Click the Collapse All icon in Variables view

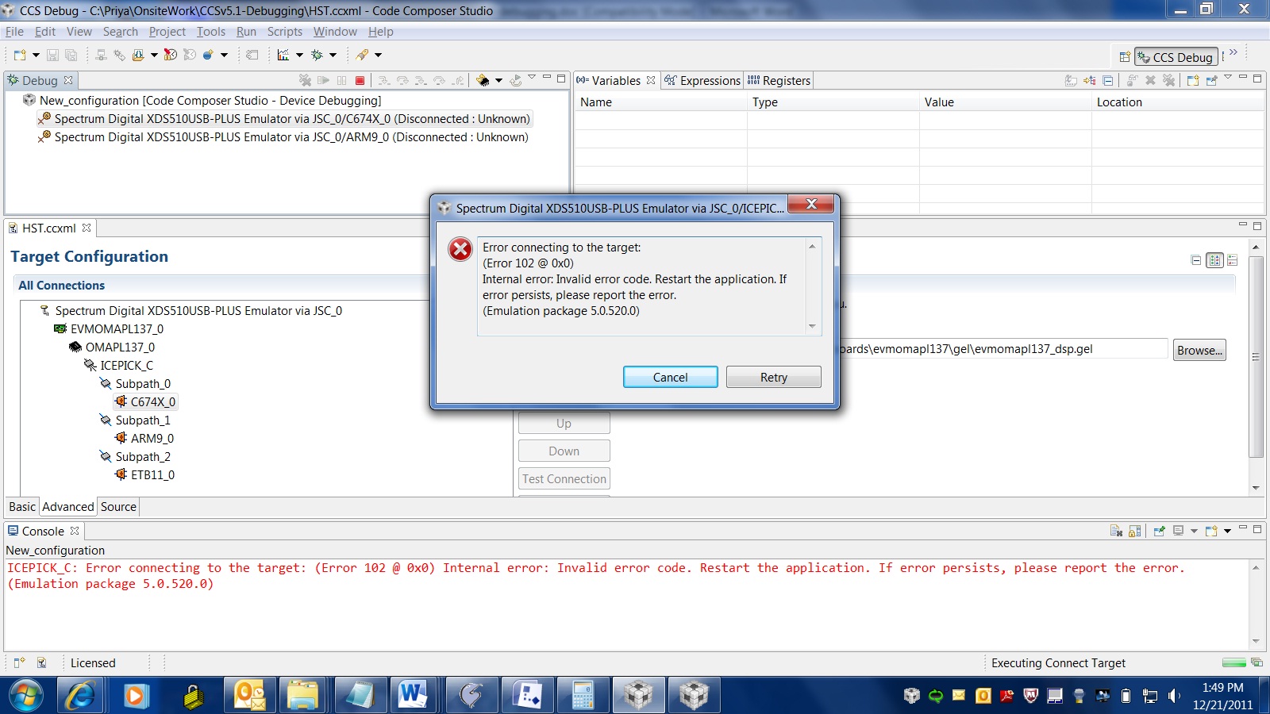pyautogui.click(x=1108, y=80)
